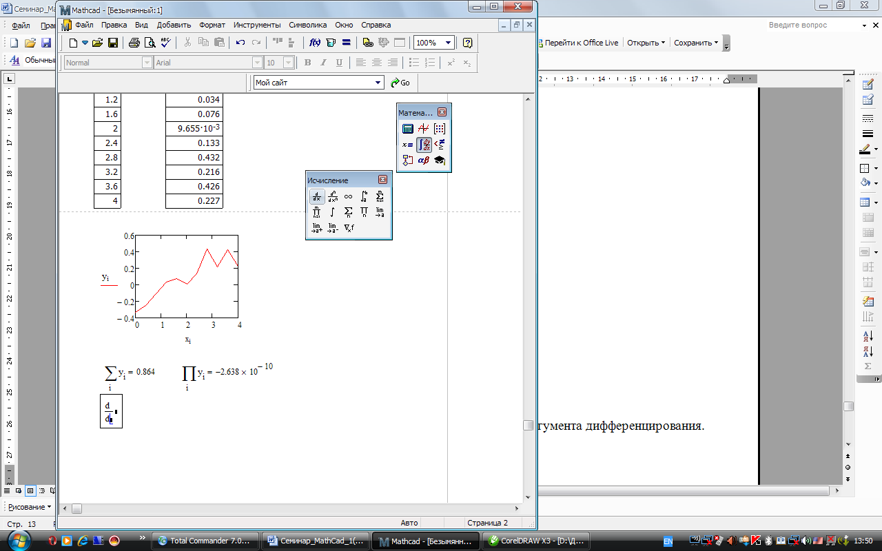Open Mathcad Help icon

(468, 43)
